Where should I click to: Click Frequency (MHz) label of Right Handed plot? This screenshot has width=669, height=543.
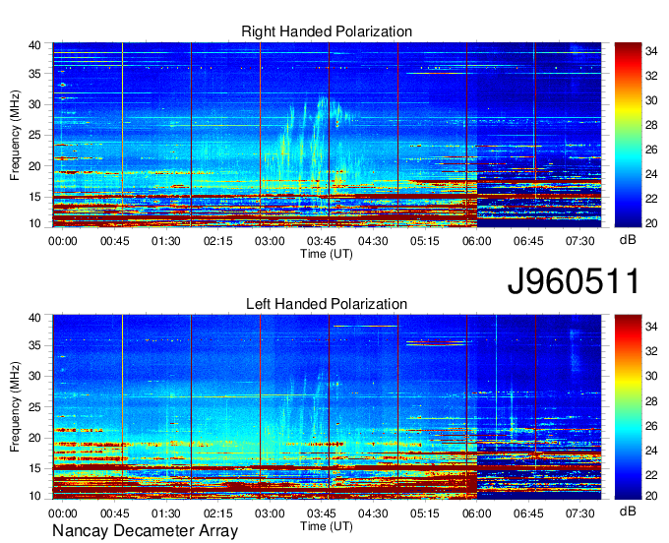(x=15, y=135)
